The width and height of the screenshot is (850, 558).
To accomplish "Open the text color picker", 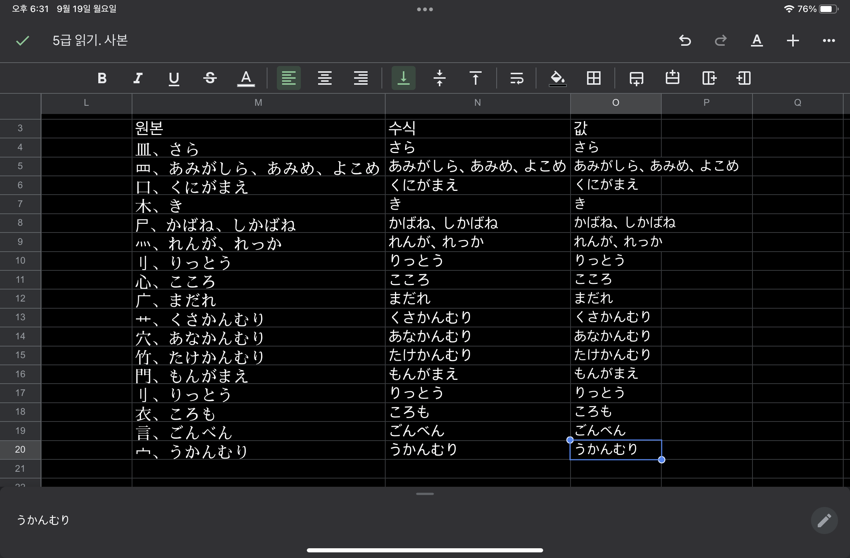I will click(246, 78).
